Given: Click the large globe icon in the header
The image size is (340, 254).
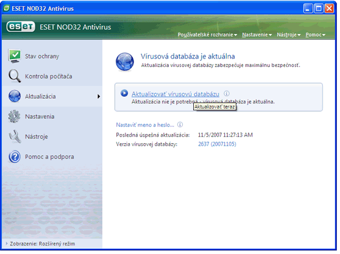Looking at the screenshot, I should pyautogui.click(x=125, y=62).
